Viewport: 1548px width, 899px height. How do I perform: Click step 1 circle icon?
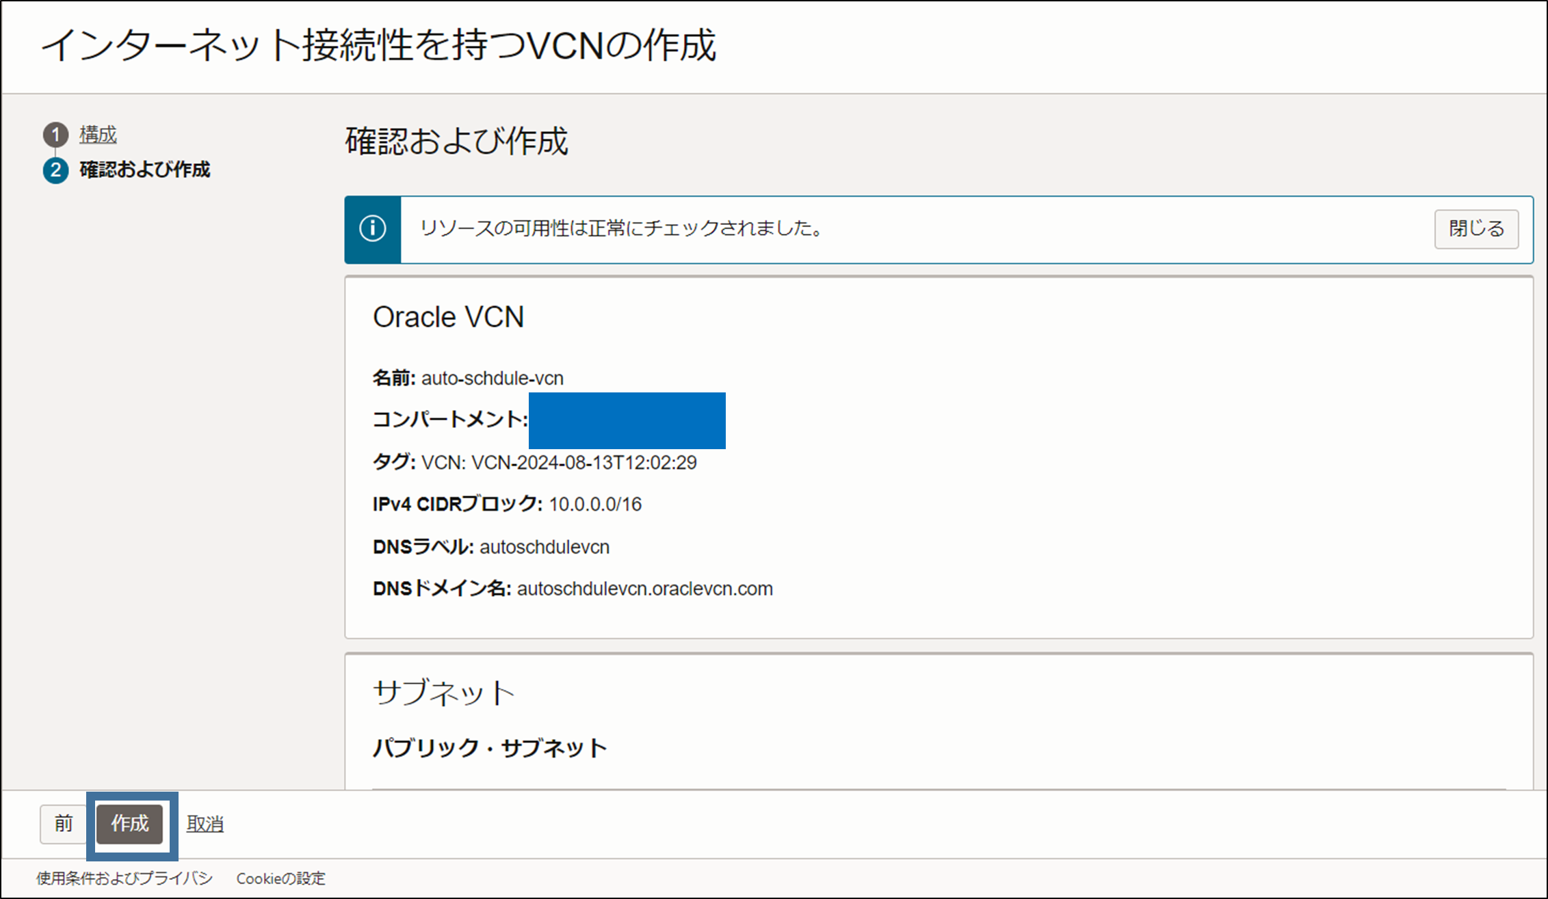point(55,135)
